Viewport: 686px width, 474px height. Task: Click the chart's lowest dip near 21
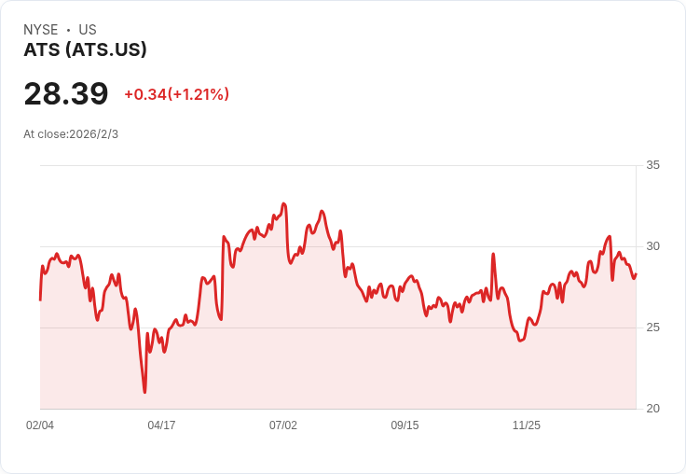pyautogui.click(x=144, y=392)
